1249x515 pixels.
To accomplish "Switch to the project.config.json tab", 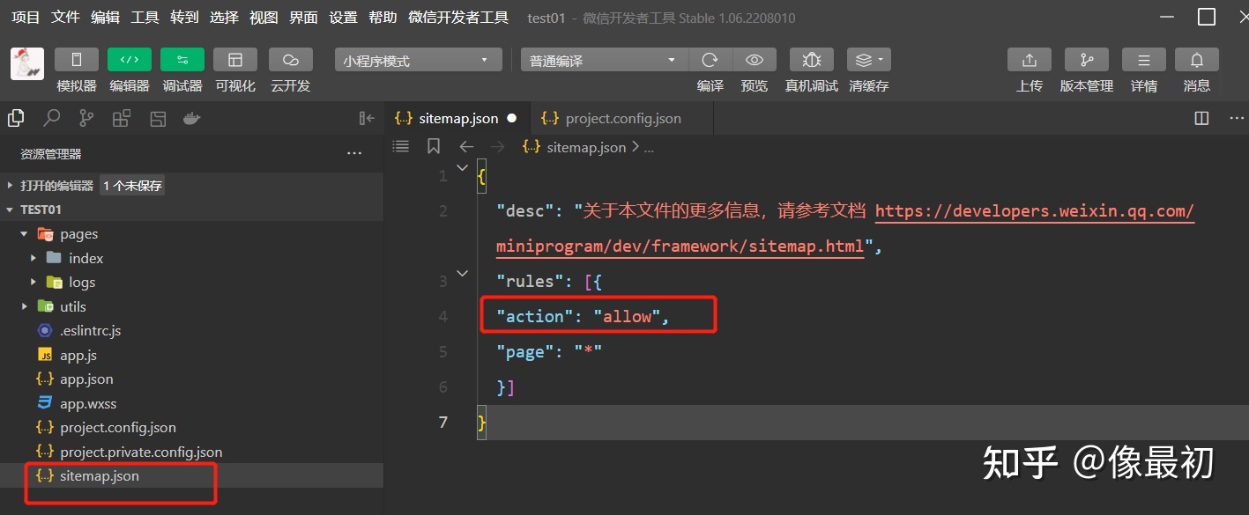I will point(622,118).
